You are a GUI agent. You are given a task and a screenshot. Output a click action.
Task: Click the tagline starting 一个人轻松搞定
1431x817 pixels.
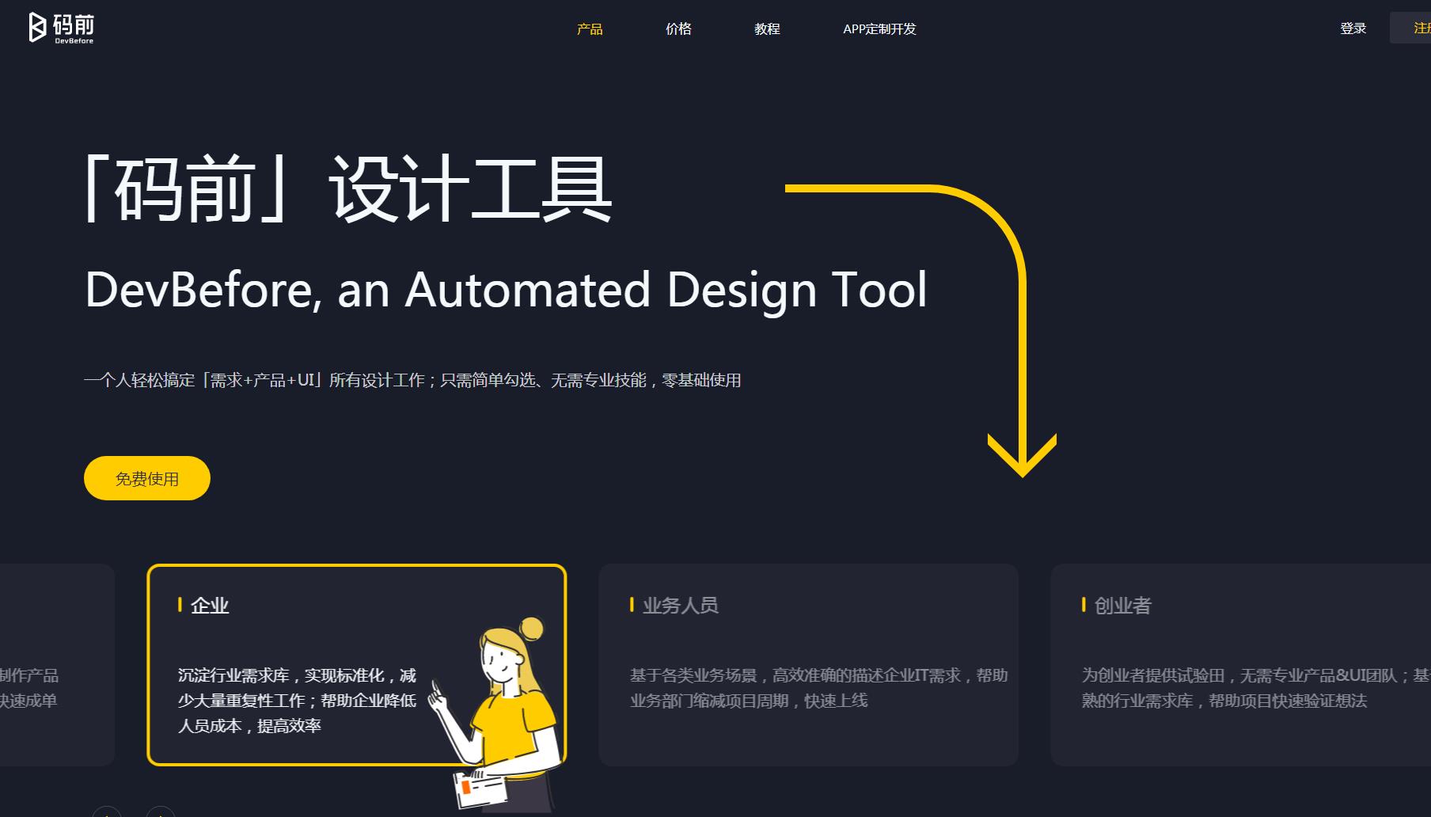(412, 381)
